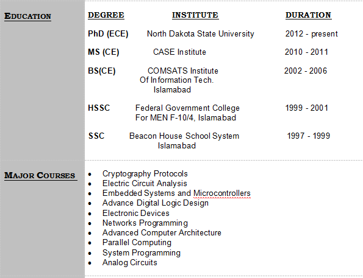The width and height of the screenshot is (363, 278).
Task: Click the underlined word Microcontrollers
Action: click(222, 193)
